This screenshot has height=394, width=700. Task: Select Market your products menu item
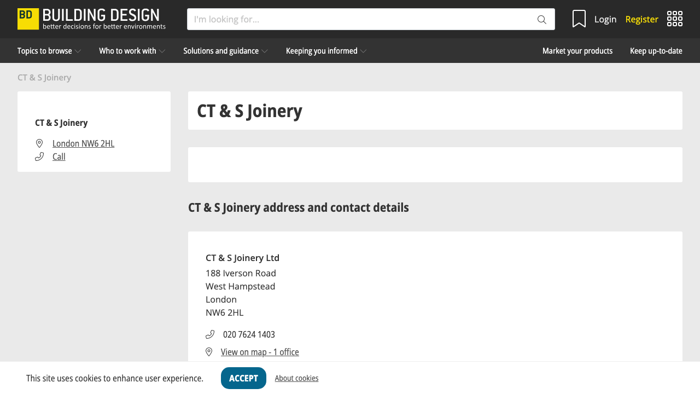tap(577, 50)
